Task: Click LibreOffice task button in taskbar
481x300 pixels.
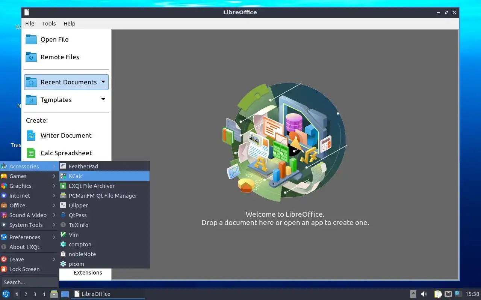Action: coord(108,294)
